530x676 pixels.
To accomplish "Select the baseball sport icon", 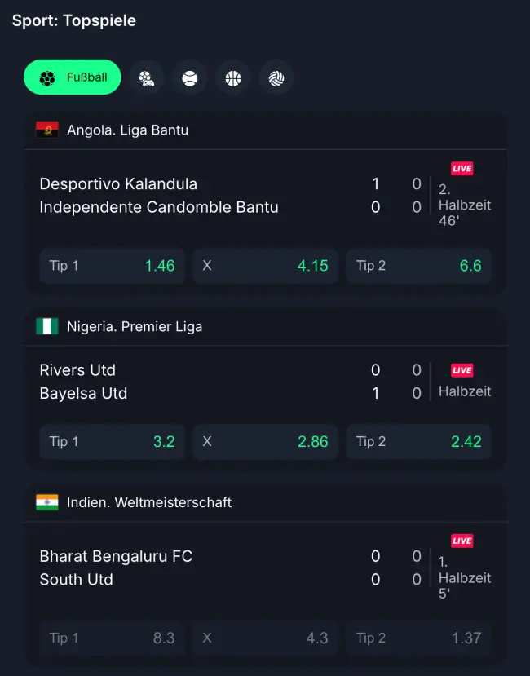I will pos(190,77).
